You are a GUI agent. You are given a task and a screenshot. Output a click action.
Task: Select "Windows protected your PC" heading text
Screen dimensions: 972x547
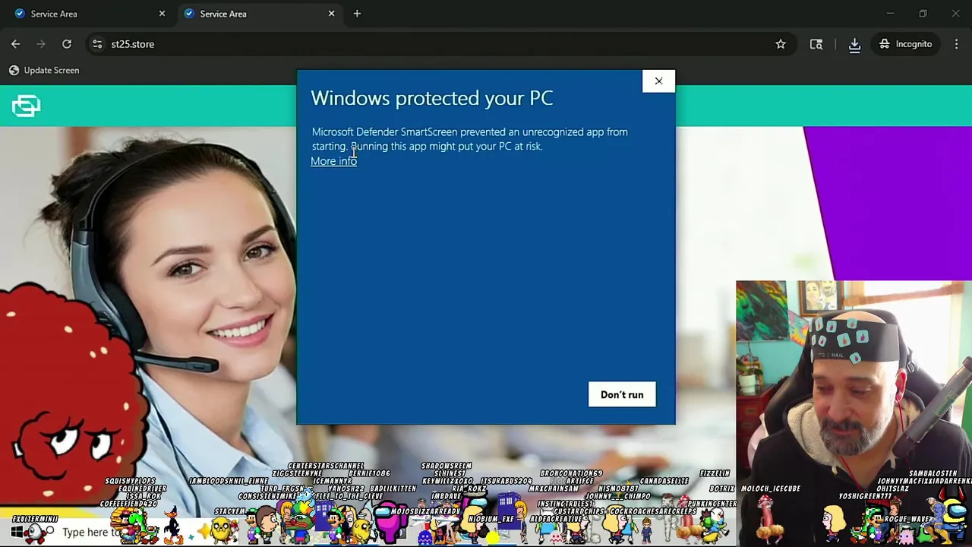431,98
